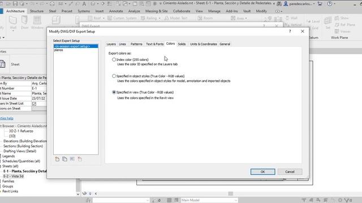Open the Help dropdown arrow in title bar
Image resolution: width=362 pixels, height=203 pixels.
(x=334, y=4)
